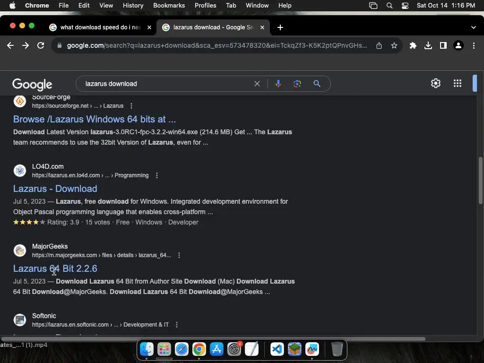Screen dimensions: 484x363
Task: Open Google quick settings gear
Action: pyautogui.click(x=435, y=83)
